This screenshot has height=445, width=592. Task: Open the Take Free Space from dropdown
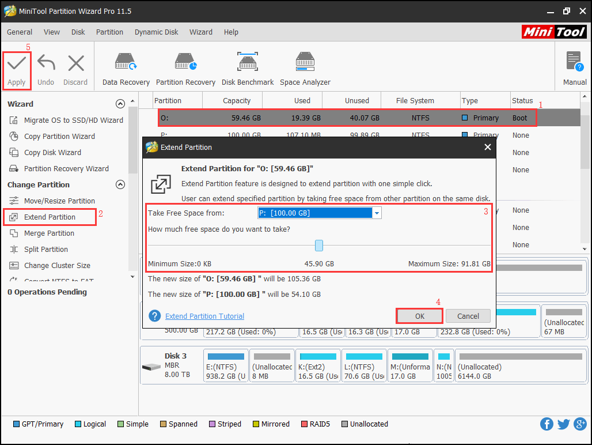click(x=377, y=213)
